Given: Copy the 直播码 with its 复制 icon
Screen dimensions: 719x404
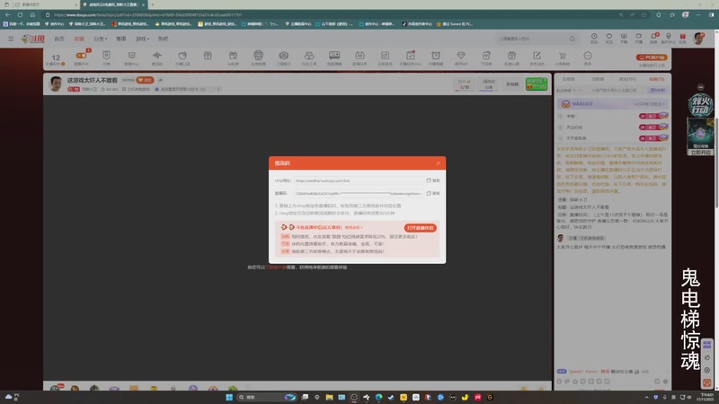Looking at the screenshot, I should pos(433,193).
